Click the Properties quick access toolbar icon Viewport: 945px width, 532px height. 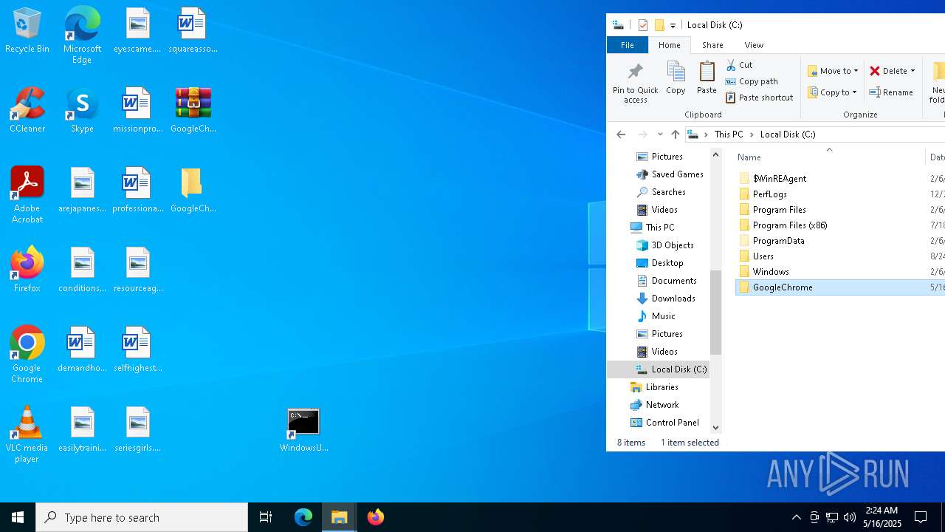[643, 25]
